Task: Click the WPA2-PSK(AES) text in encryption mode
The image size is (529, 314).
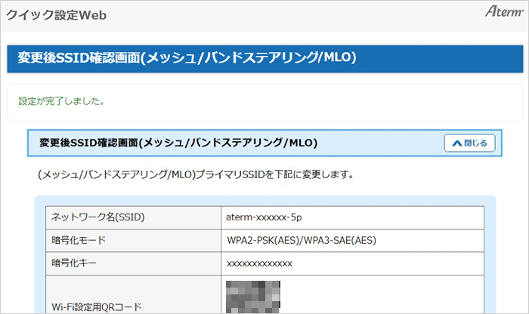Action: point(261,240)
